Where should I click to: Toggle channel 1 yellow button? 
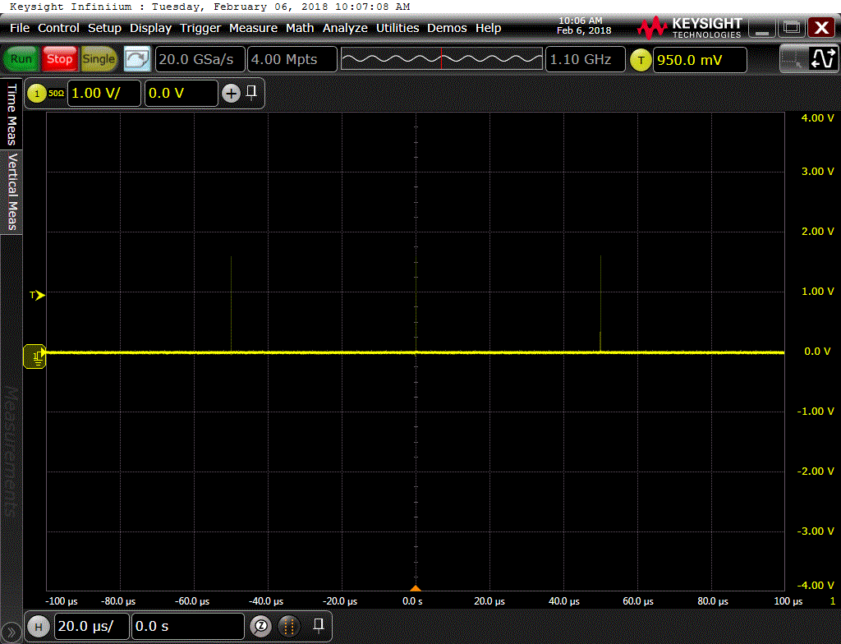pyautogui.click(x=36, y=94)
